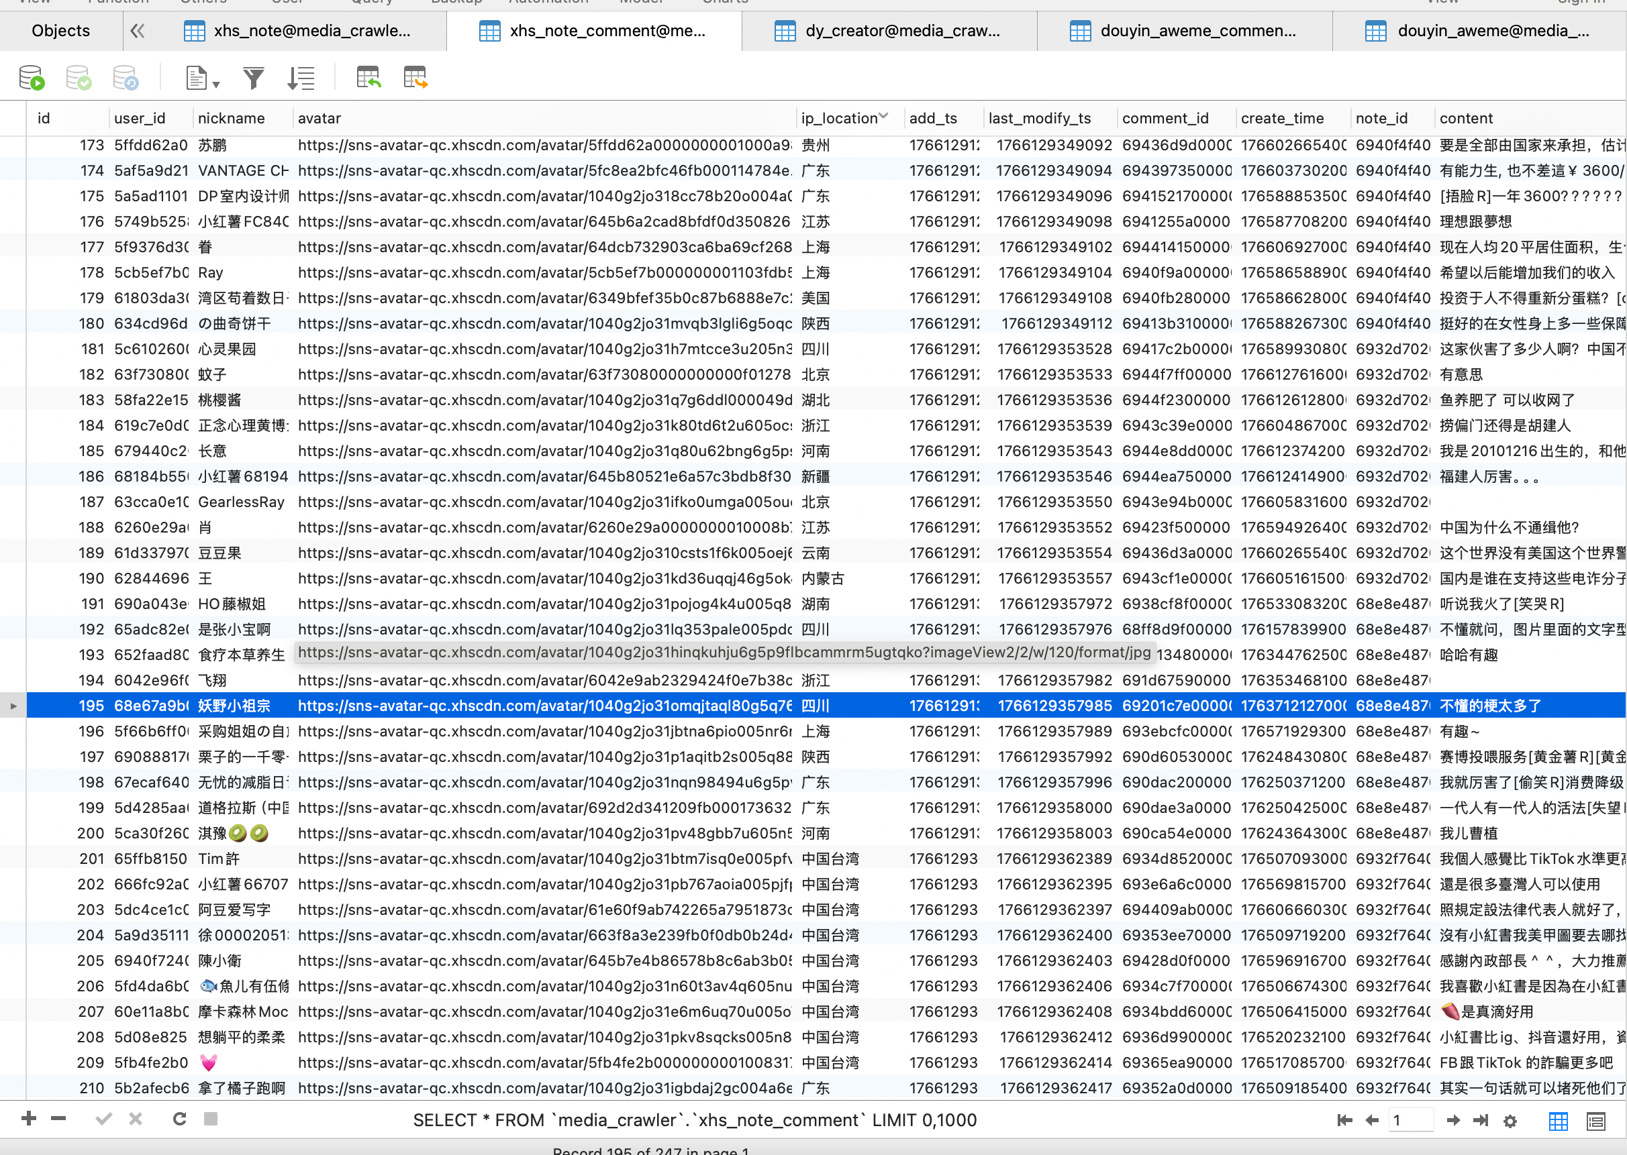Image resolution: width=1627 pixels, height=1155 pixels.
Task: Click the Begin Transaction database icon
Action: pos(32,78)
